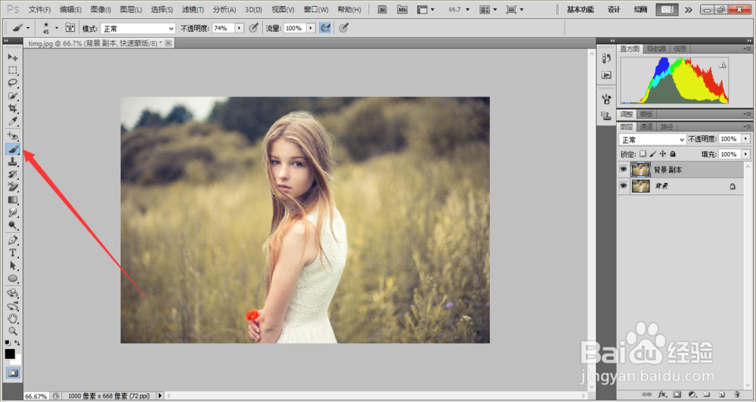Switch to the 路径 tab
The image size is (756, 402).
pyautogui.click(x=667, y=127)
